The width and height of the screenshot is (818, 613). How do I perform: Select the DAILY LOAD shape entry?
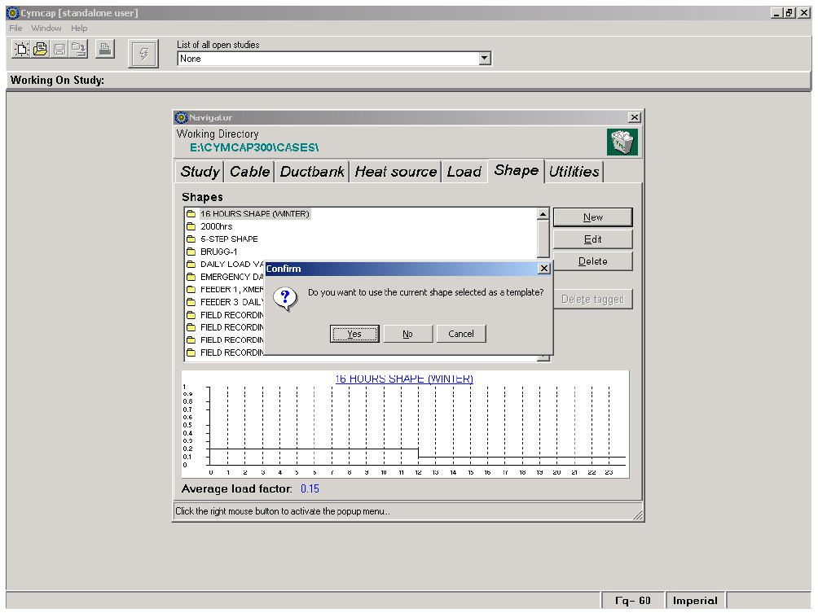pos(232,265)
